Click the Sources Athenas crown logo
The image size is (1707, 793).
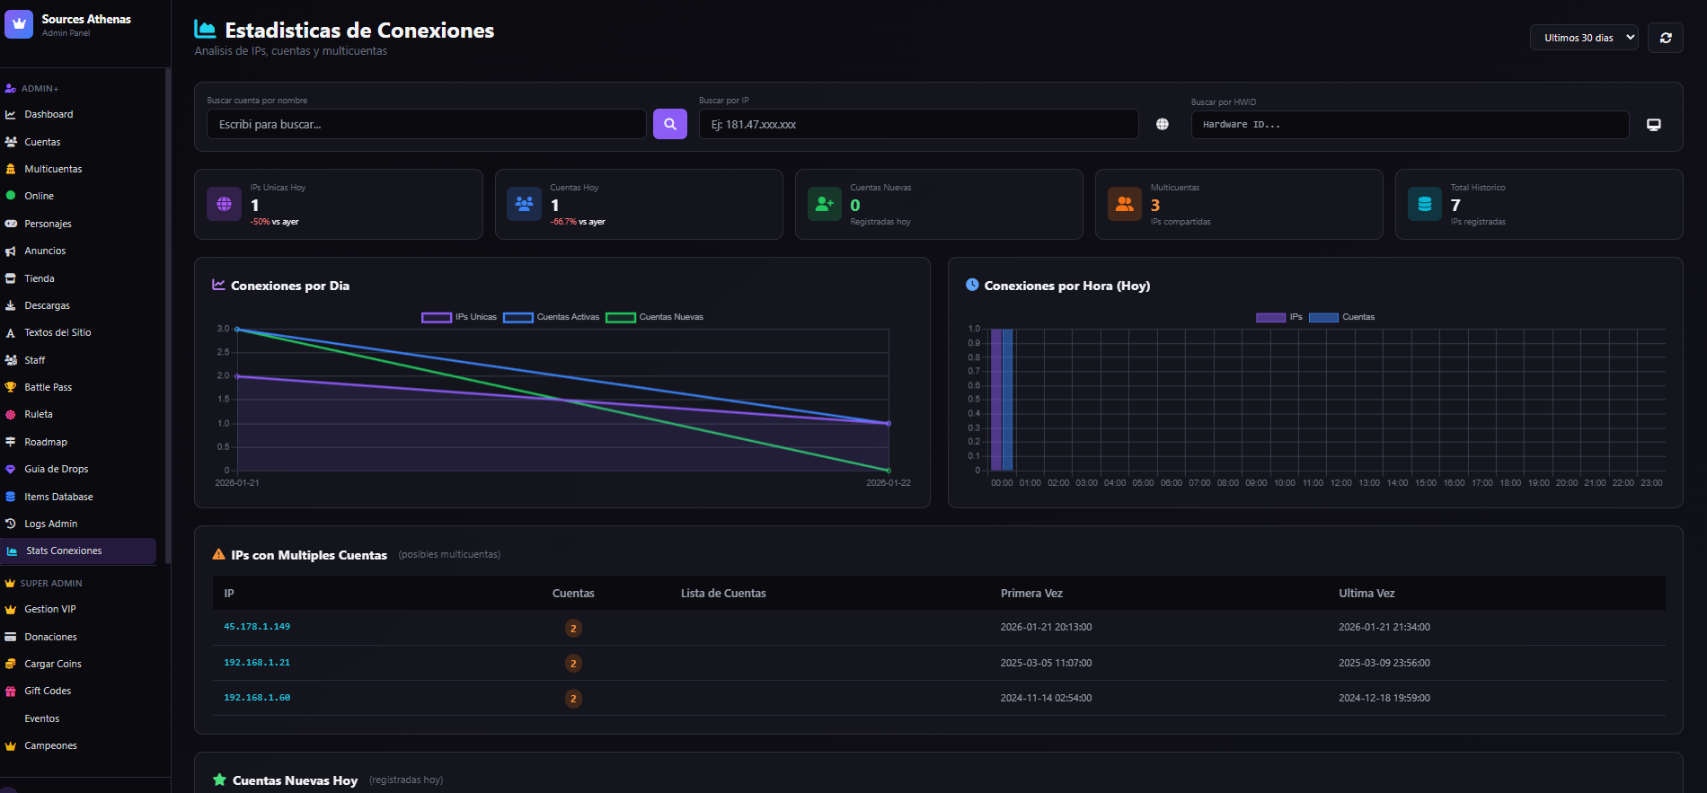pyautogui.click(x=19, y=24)
